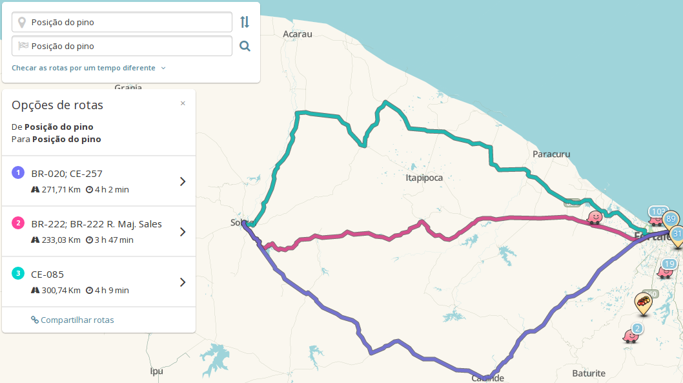Click the map pin labeled 89
The height and width of the screenshot is (383, 683).
(671, 220)
